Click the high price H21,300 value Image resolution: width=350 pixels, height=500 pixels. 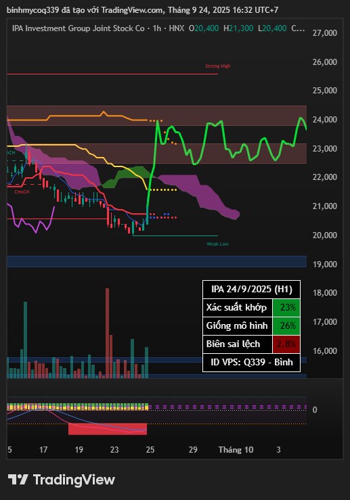(238, 28)
